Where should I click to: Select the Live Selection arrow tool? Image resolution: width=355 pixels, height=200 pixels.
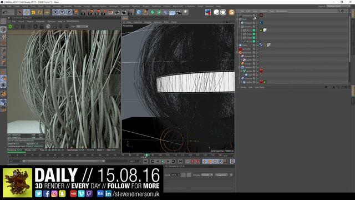point(20,12)
